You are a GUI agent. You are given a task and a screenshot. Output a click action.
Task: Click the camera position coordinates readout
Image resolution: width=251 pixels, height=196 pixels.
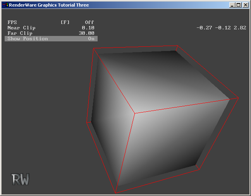221,28
